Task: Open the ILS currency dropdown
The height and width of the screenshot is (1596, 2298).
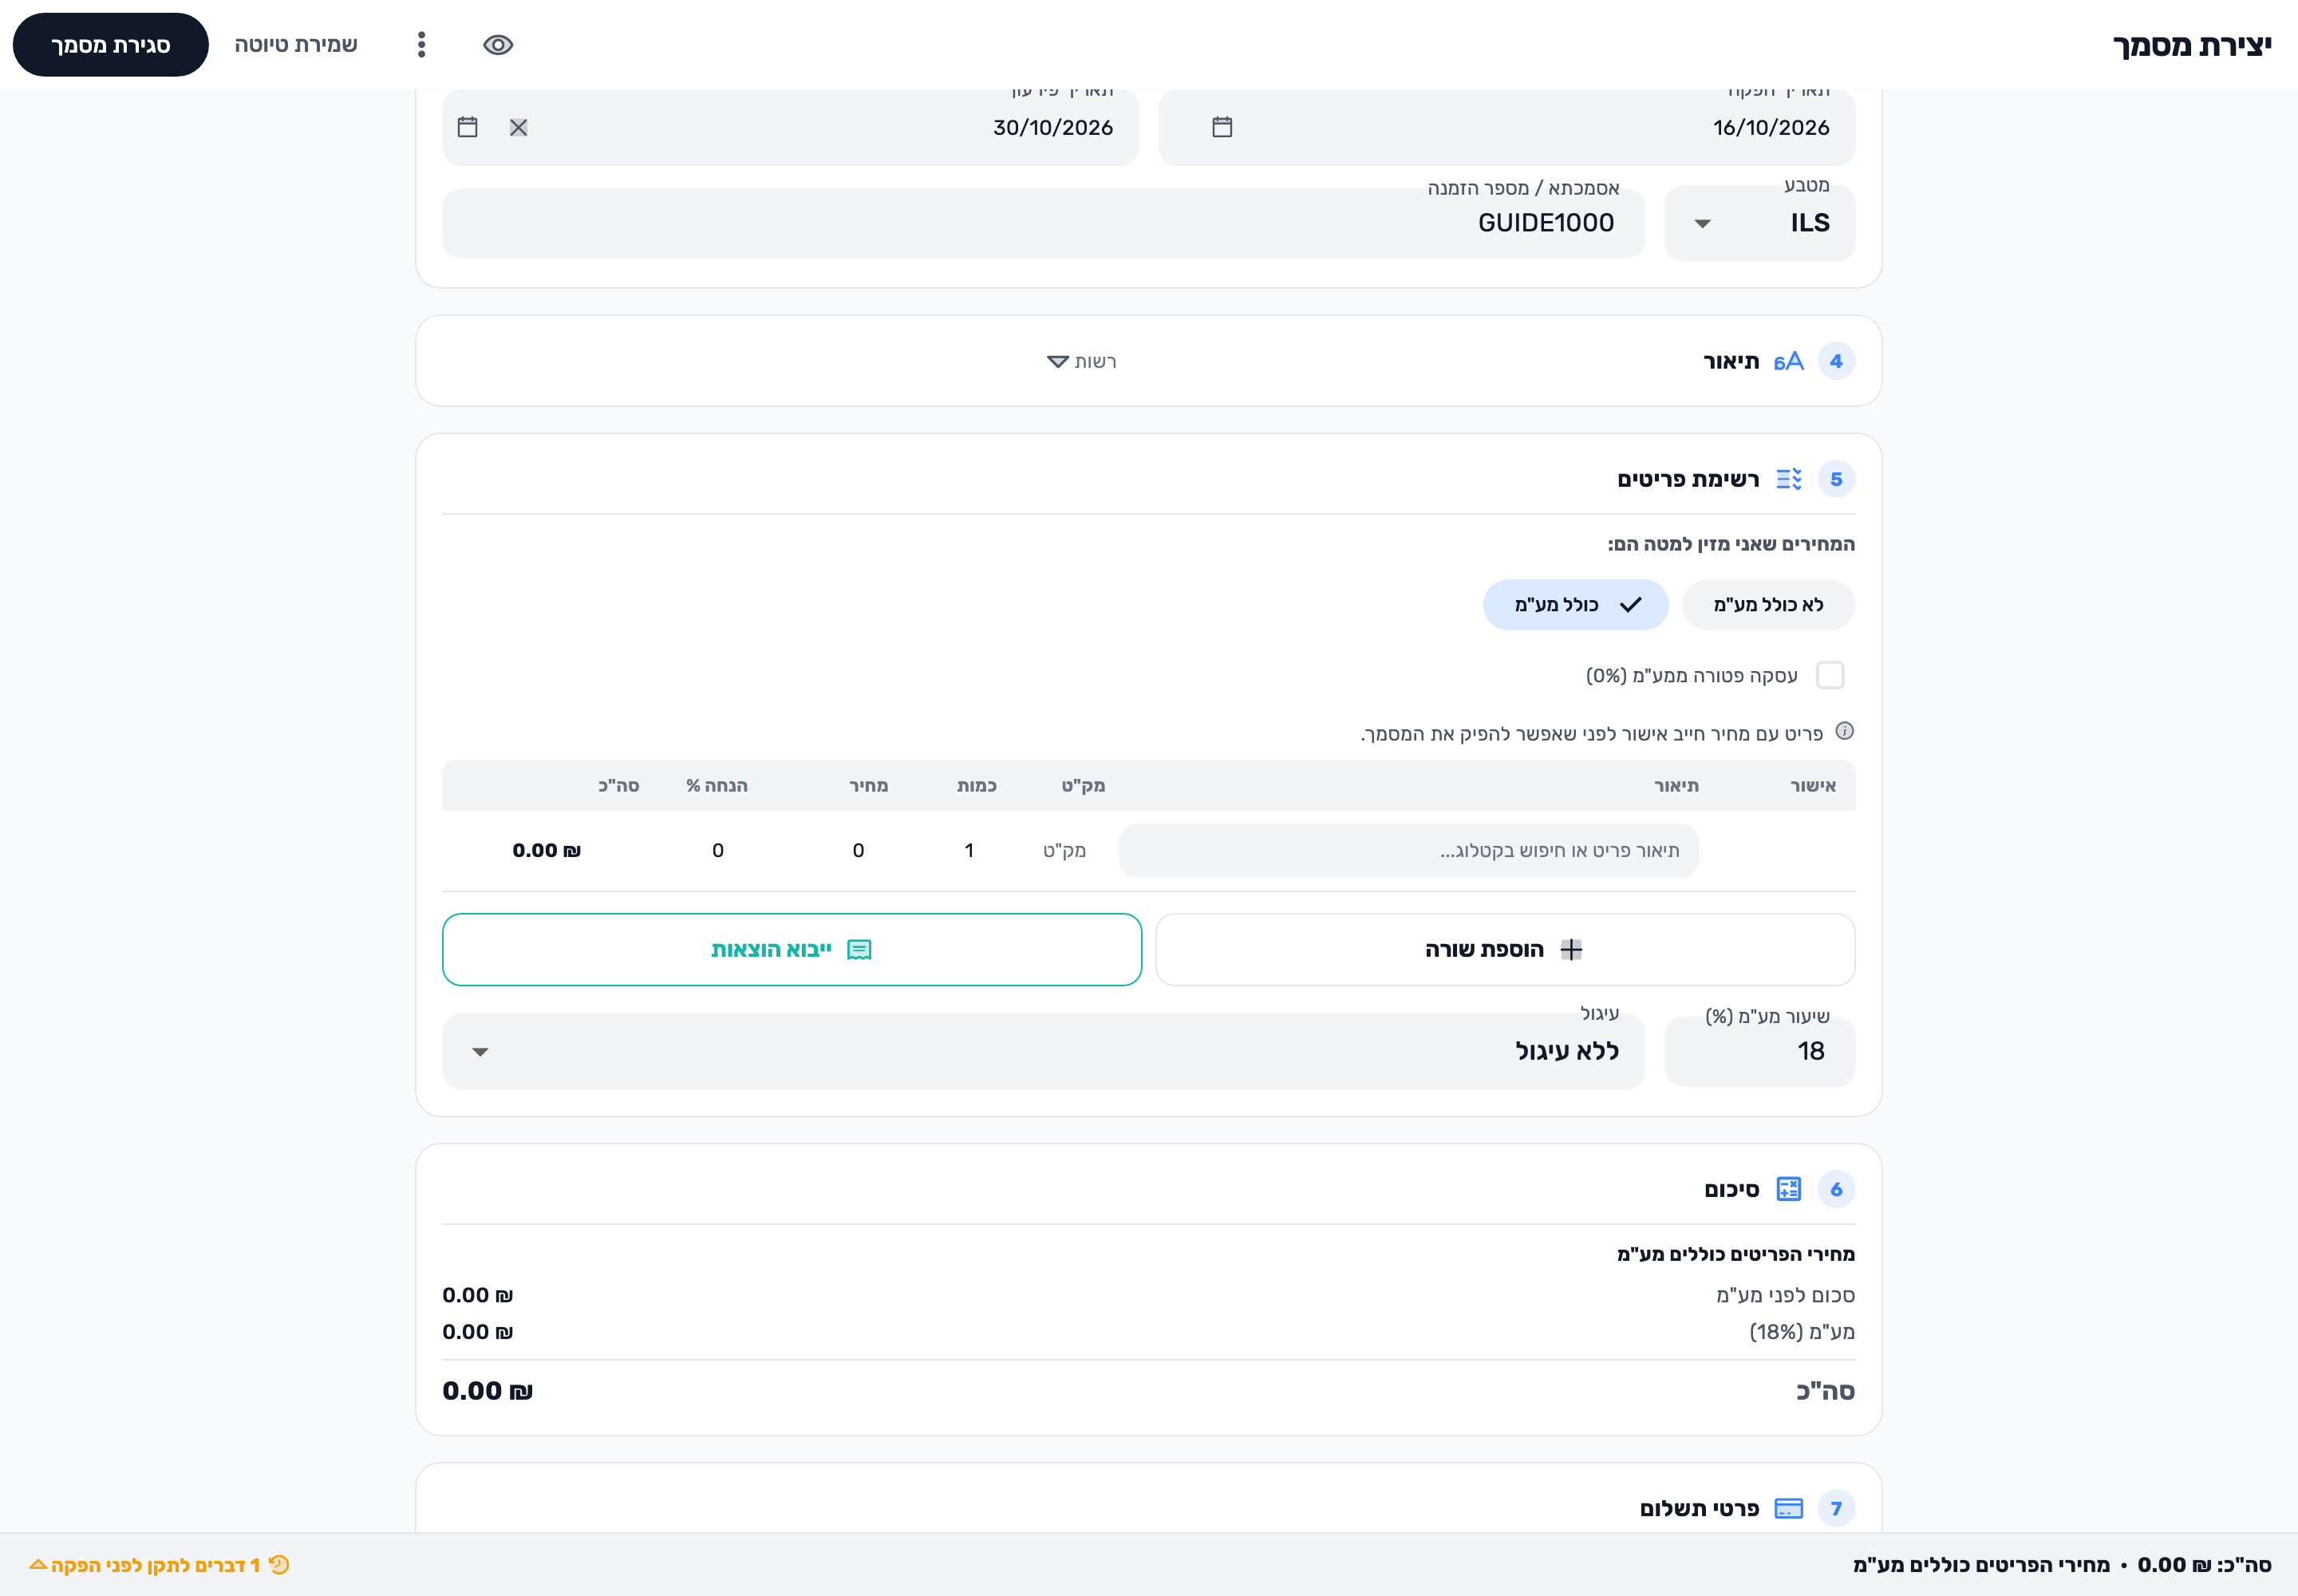Action: click(1759, 223)
